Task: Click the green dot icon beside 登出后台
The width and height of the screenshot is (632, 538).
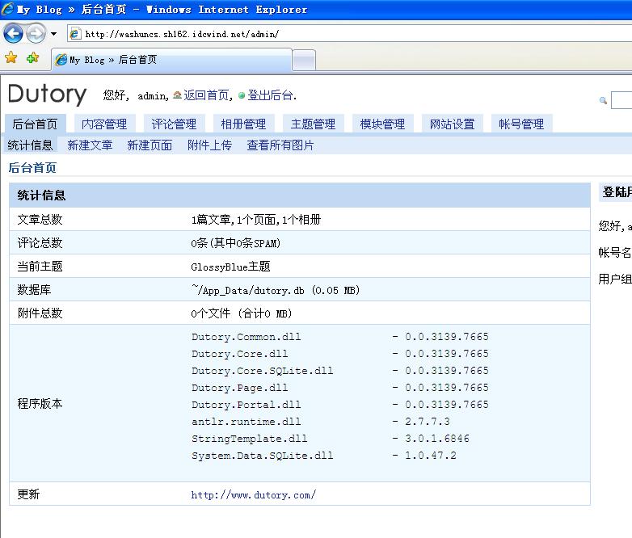Action: pos(242,95)
